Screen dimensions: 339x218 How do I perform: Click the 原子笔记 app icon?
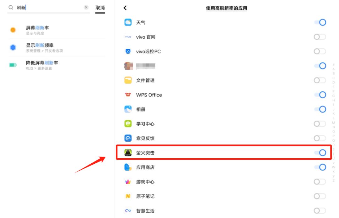[x=128, y=196]
